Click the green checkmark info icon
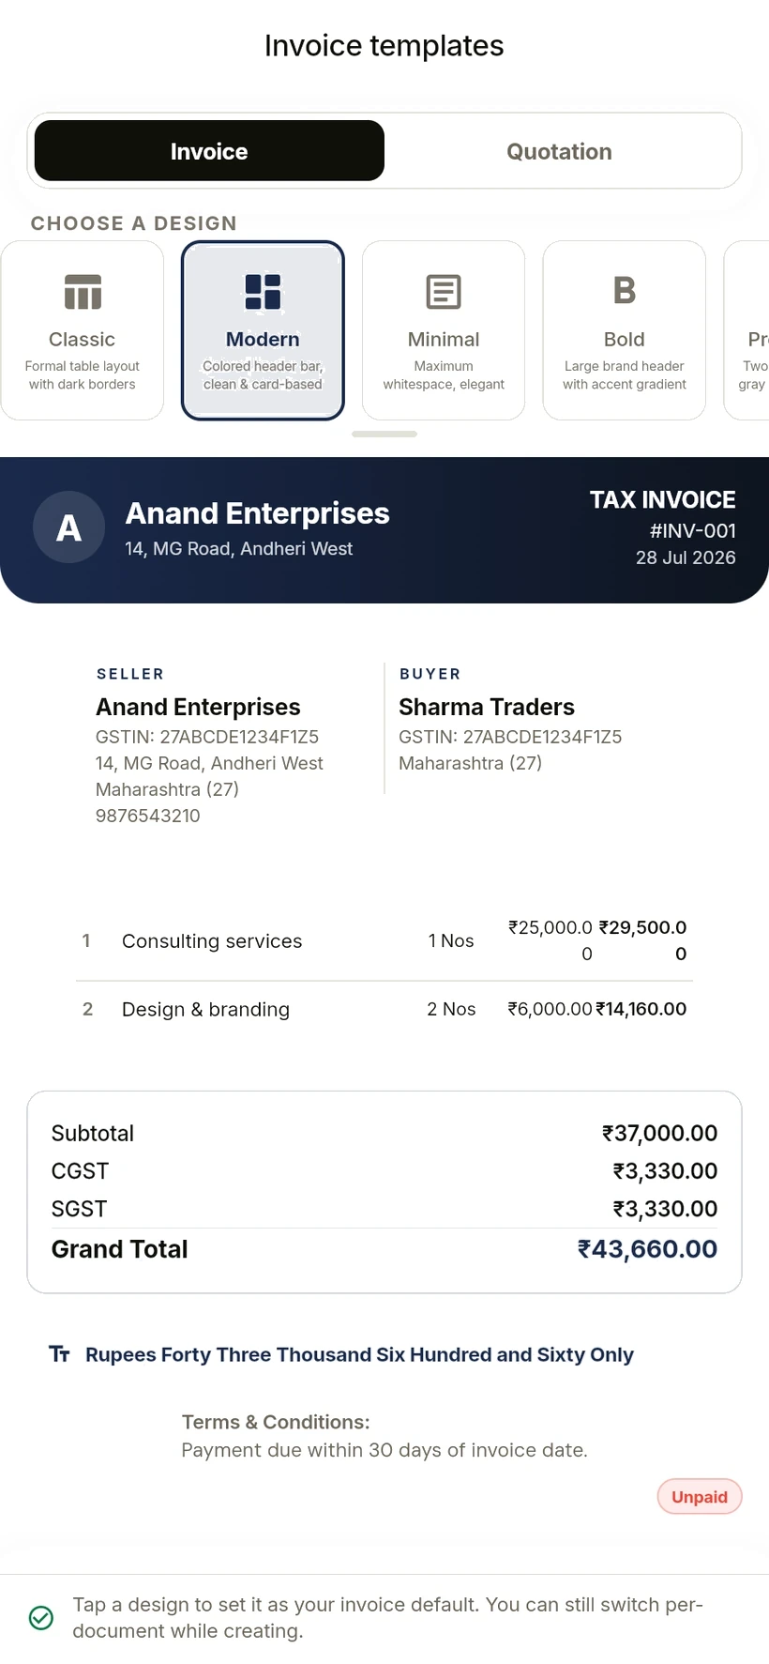 (x=41, y=1617)
